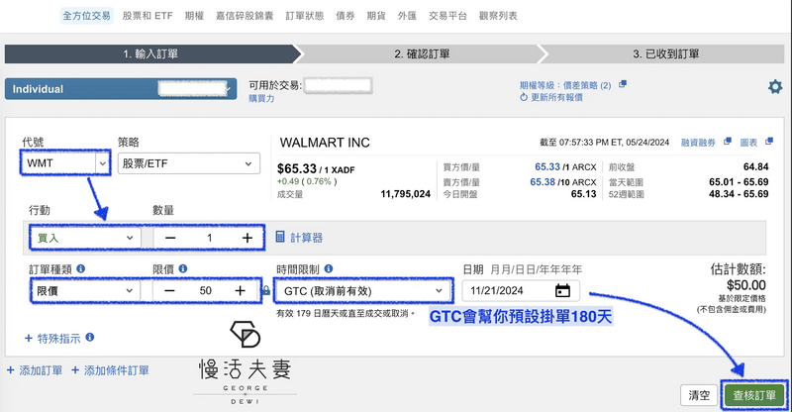Image resolution: width=792 pixels, height=412 pixels.
Task: Open the 買入 action dropdown
Action: click(x=85, y=238)
